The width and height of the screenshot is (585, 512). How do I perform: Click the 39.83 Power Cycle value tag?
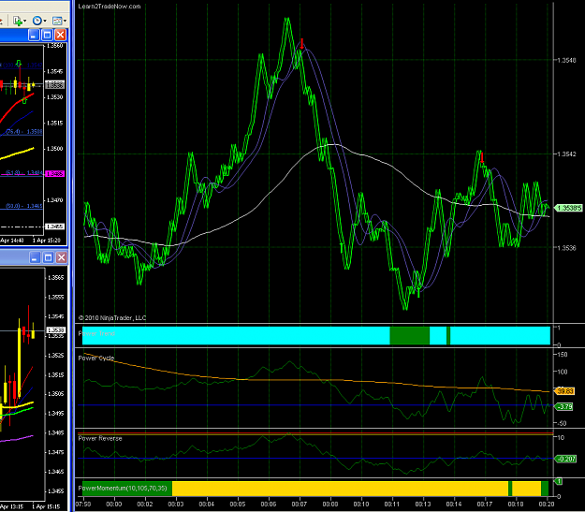click(564, 391)
